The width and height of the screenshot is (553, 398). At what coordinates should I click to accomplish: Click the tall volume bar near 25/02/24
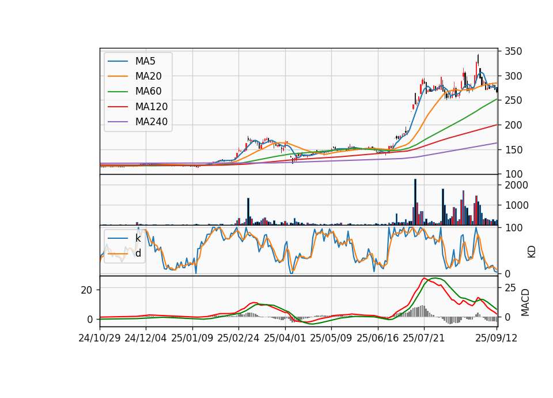(x=248, y=212)
